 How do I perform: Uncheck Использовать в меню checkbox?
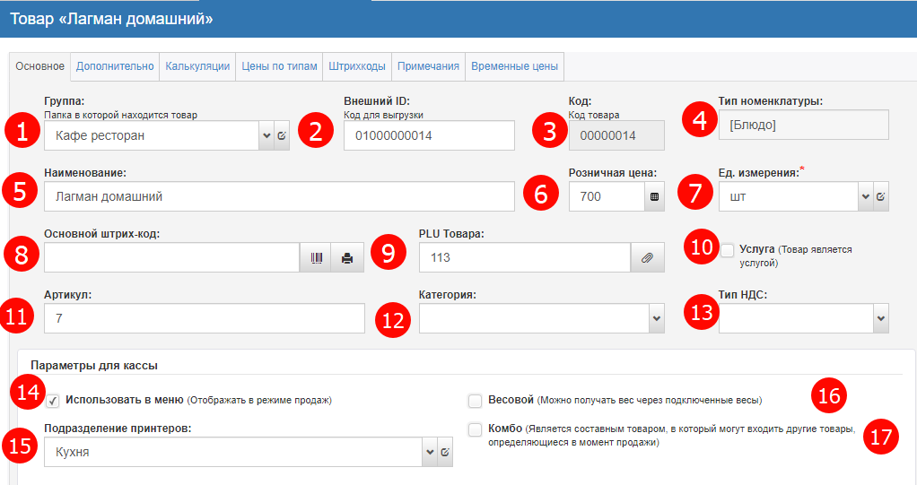53,400
